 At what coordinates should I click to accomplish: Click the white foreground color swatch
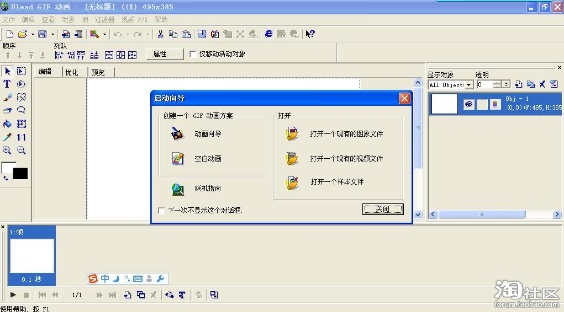tap(7, 168)
